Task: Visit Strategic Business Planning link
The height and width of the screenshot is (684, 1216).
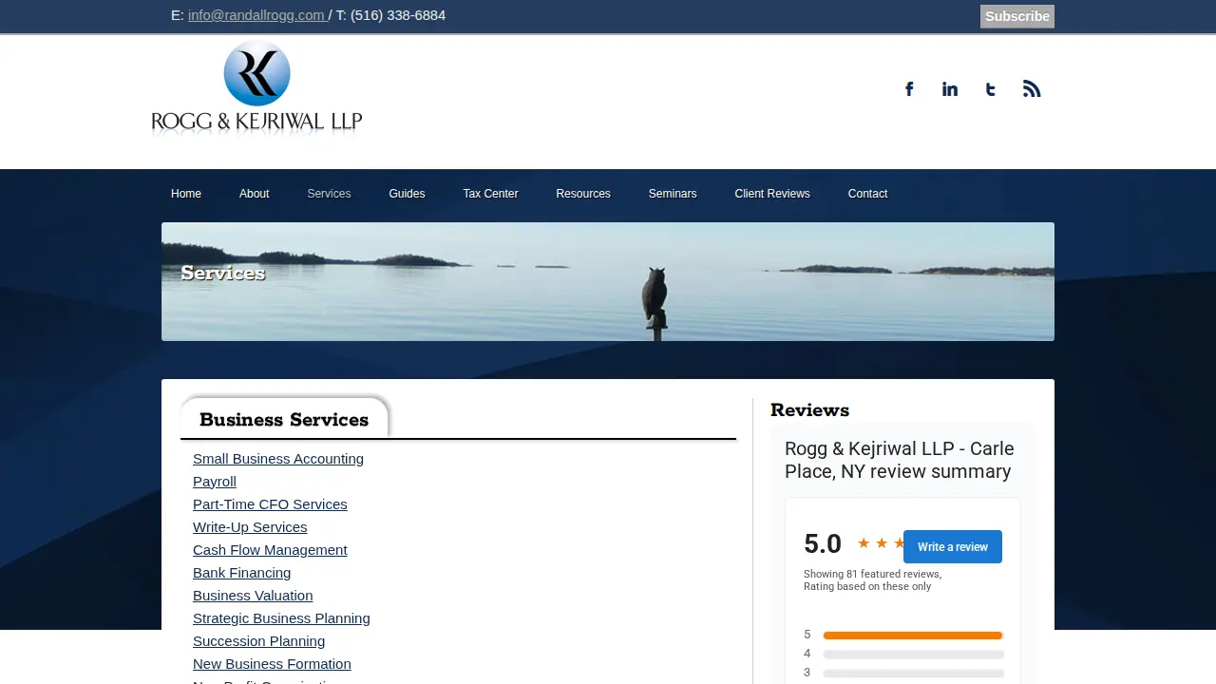Action: click(x=281, y=618)
